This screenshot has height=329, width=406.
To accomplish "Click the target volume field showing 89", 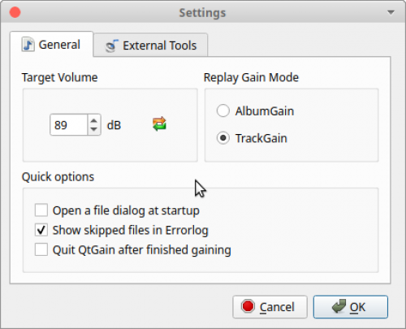I will coord(69,125).
